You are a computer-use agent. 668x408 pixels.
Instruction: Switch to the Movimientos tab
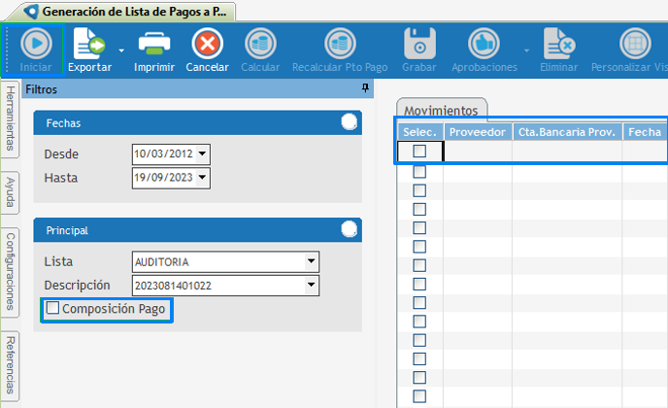click(442, 110)
